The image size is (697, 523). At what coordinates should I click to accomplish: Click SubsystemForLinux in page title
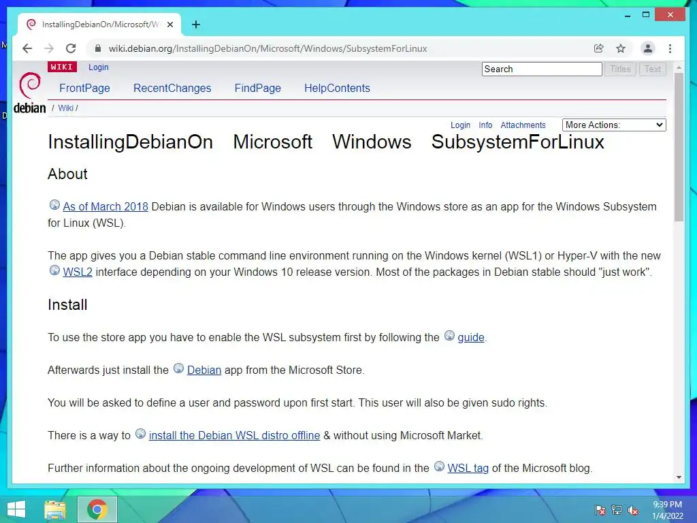click(518, 142)
